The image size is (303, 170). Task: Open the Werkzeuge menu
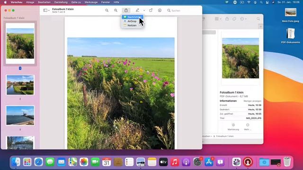91,2
